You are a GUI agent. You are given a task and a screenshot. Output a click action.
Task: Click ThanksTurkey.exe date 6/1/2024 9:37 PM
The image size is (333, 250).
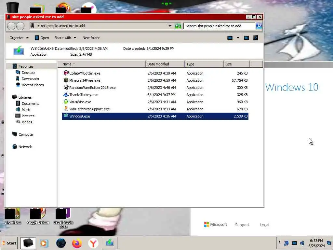[161, 95]
